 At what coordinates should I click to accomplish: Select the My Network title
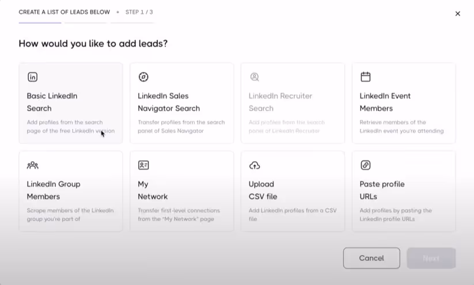153,191
